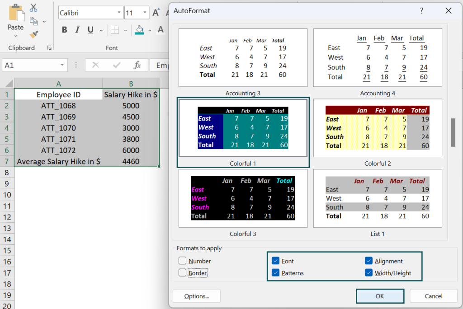Select the Colorful 2 format preview
Screen dimensions: 463x309
(x=378, y=128)
